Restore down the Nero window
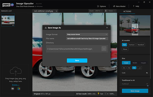153x97 pixels. pos(144,2)
